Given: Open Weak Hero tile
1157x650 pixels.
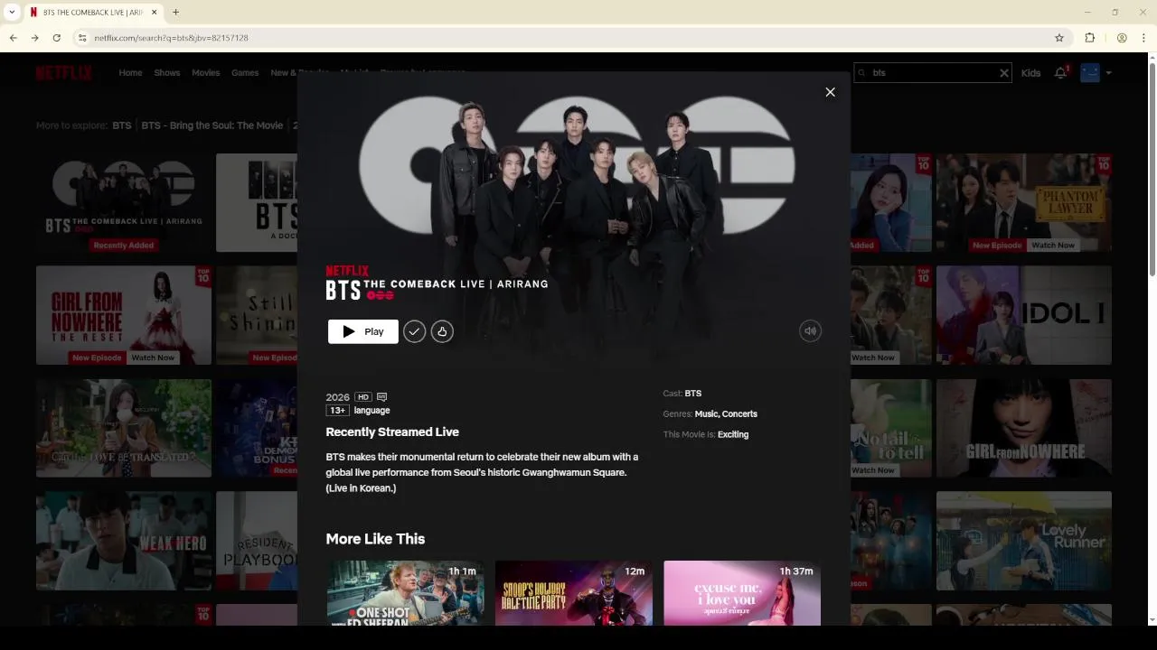Looking at the screenshot, I should point(124,541).
